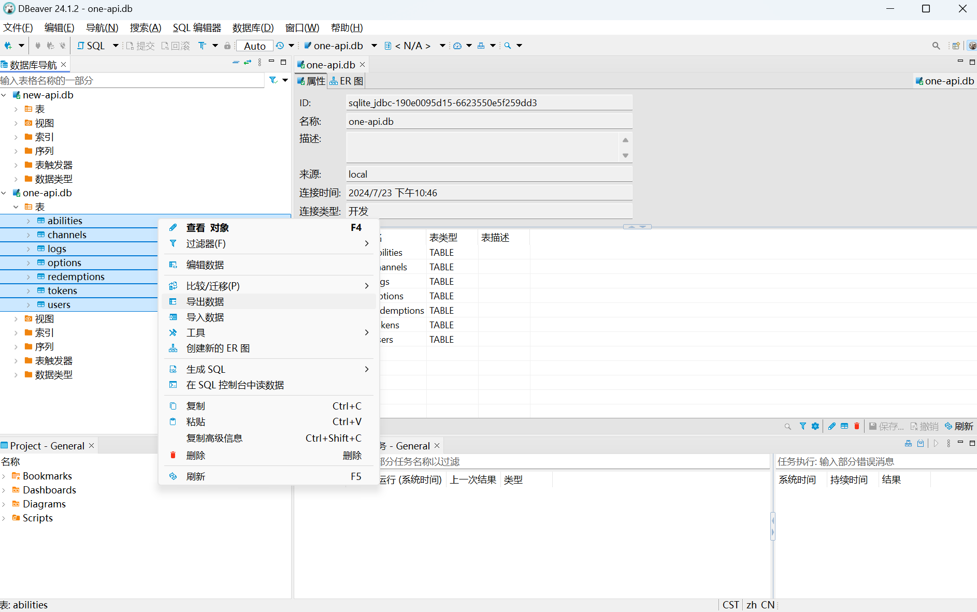Click 刷新 in context menu

tap(269, 476)
